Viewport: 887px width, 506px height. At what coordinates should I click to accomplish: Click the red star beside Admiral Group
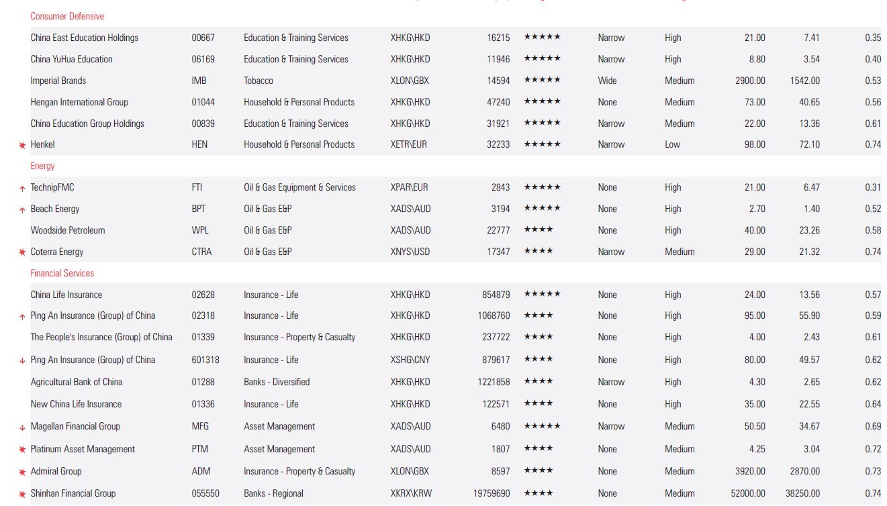click(x=22, y=472)
